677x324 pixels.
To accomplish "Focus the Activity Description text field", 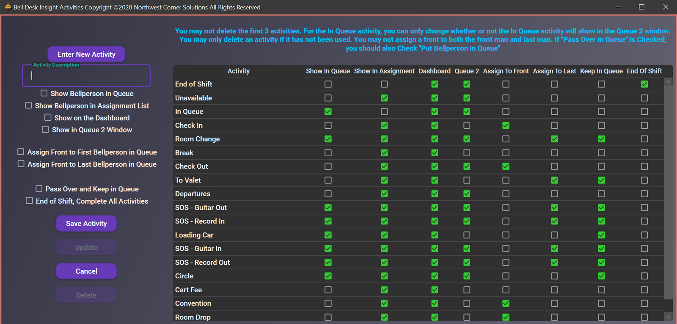I will coord(86,76).
